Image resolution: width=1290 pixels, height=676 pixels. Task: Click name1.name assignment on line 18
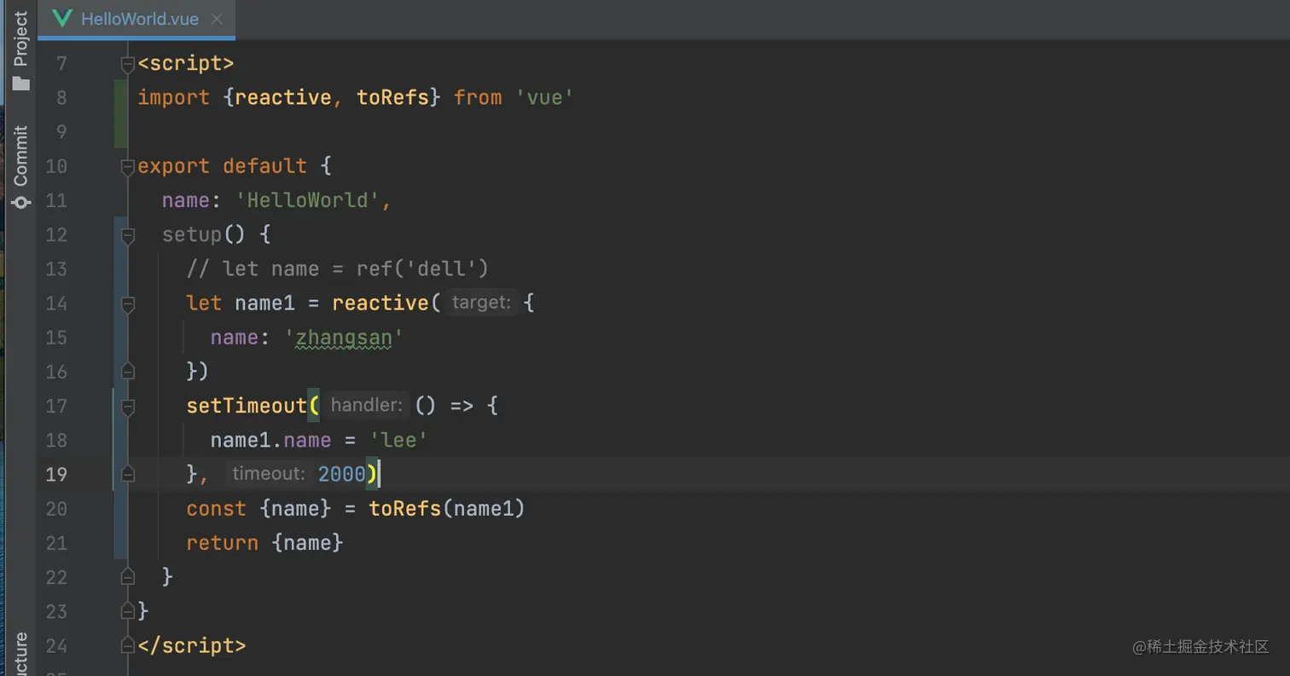pyautogui.click(x=319, y=440)
